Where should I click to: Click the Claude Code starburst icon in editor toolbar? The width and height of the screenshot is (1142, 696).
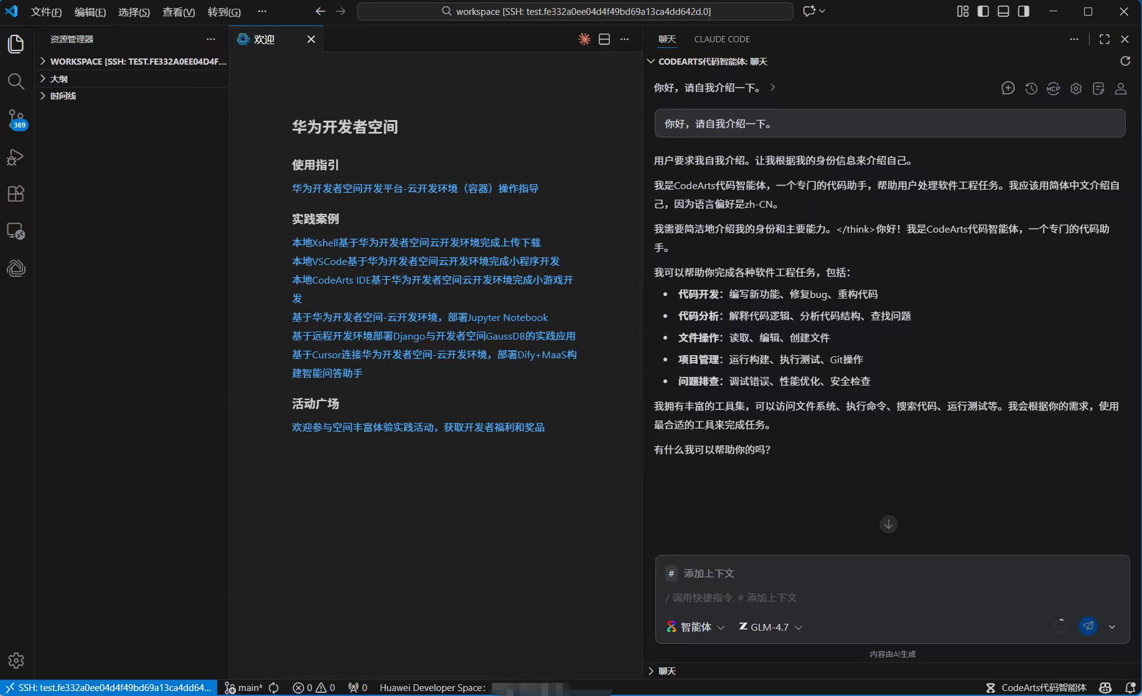(584, 39)
